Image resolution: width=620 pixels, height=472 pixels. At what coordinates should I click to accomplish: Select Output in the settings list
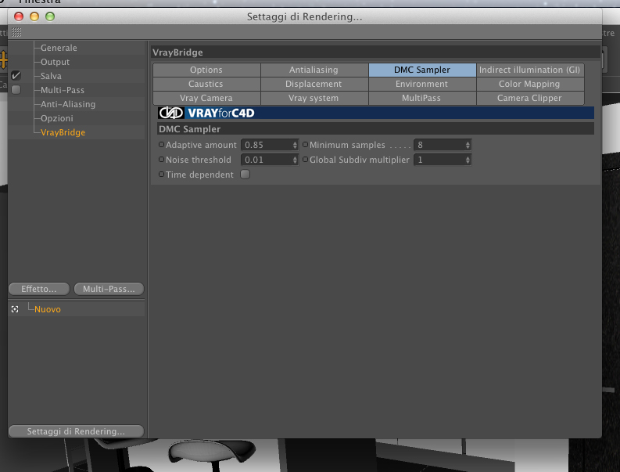(55, 62)
